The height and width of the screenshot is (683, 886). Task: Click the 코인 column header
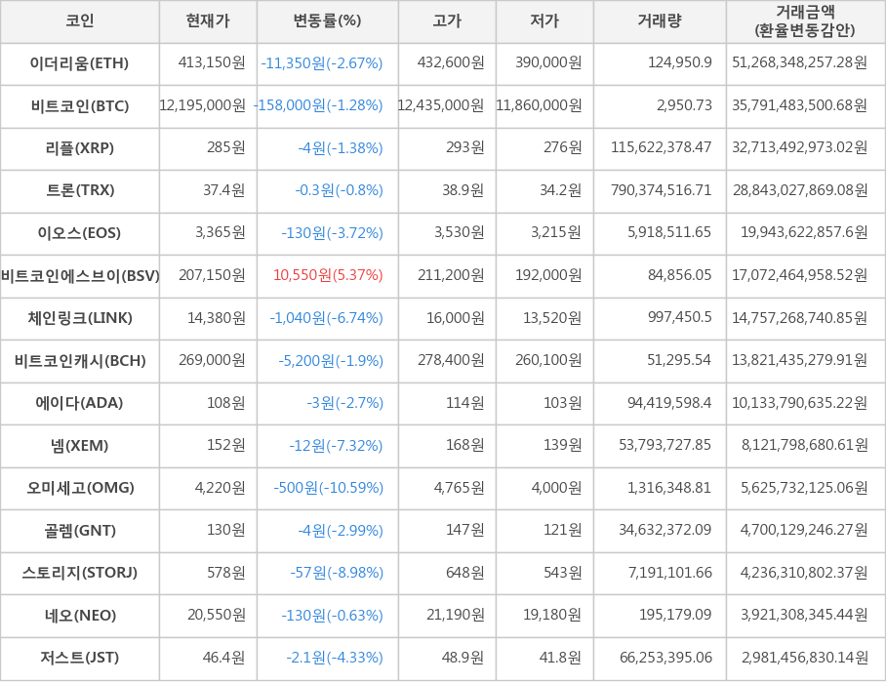pos(80,21)
